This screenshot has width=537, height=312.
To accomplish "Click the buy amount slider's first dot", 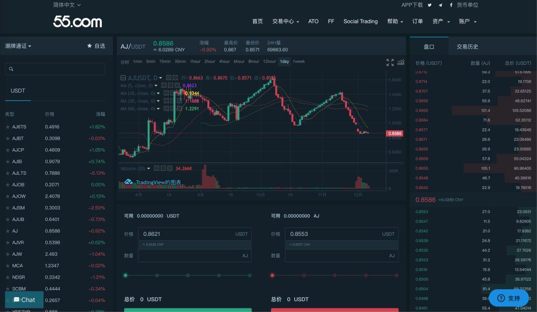I will pos(125,275).
